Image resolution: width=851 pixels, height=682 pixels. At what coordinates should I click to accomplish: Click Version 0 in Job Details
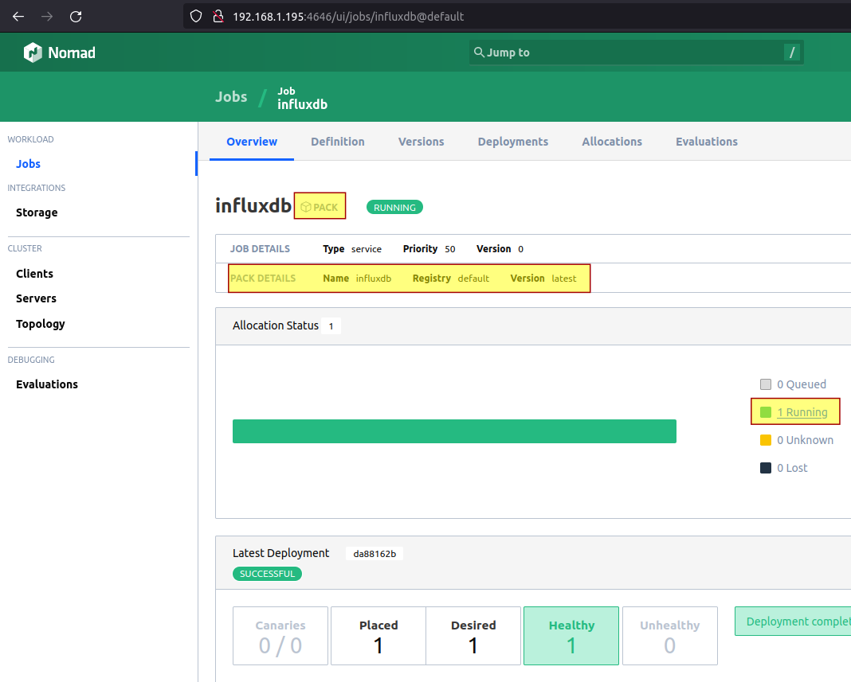500,249
